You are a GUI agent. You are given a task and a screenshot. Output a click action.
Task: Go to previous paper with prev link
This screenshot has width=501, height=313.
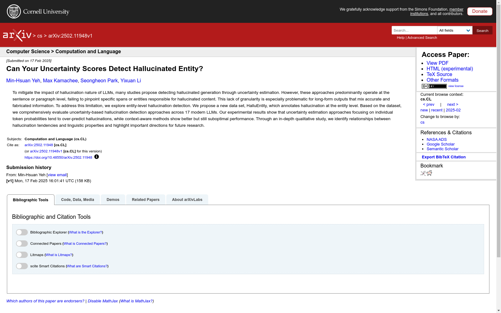429,105
